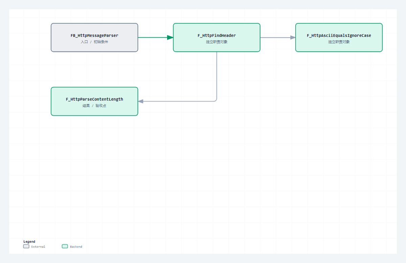Click the "Legend" heading text

click(x=29, y=242)
